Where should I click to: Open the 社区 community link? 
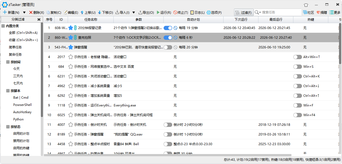point(308,12)
